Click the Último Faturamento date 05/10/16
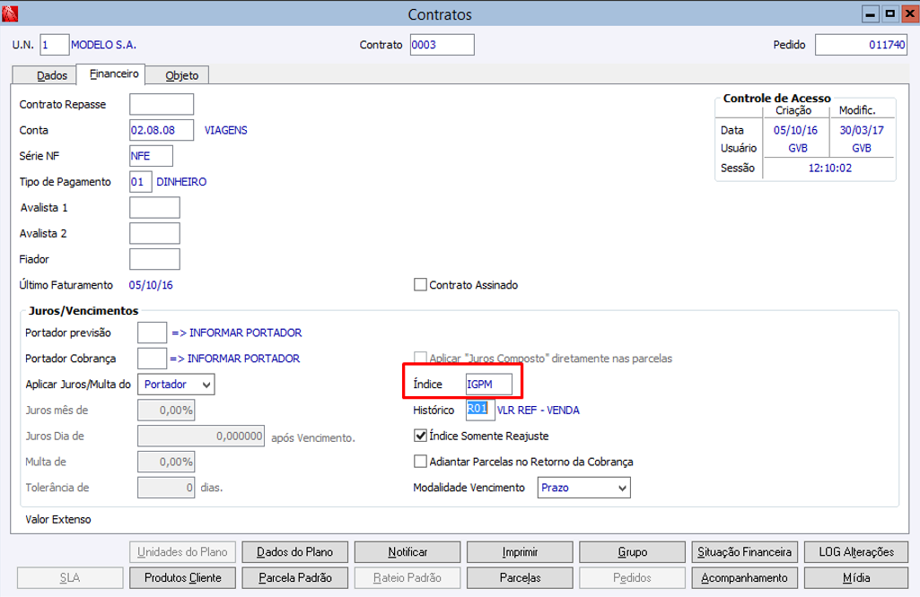 click(x=151, y=285)
